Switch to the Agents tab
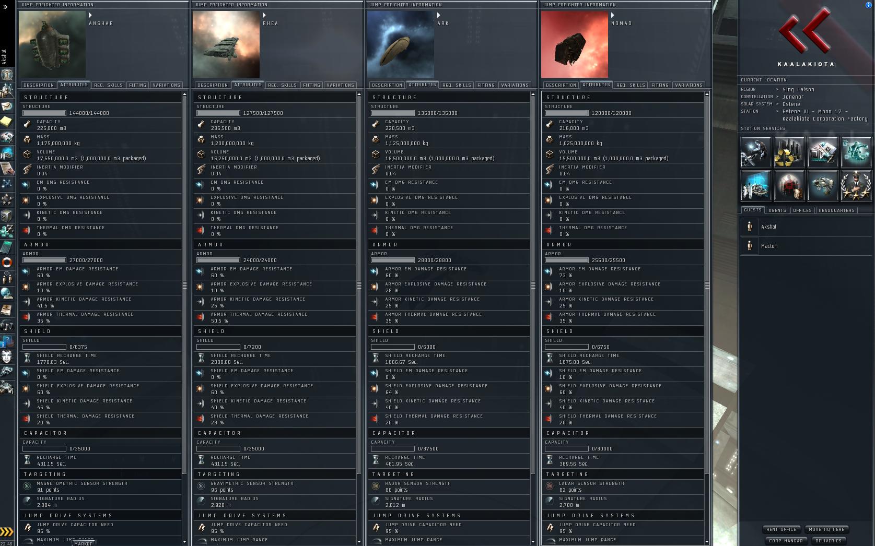The height and width of the screenshot is (546, 875). 777,210
